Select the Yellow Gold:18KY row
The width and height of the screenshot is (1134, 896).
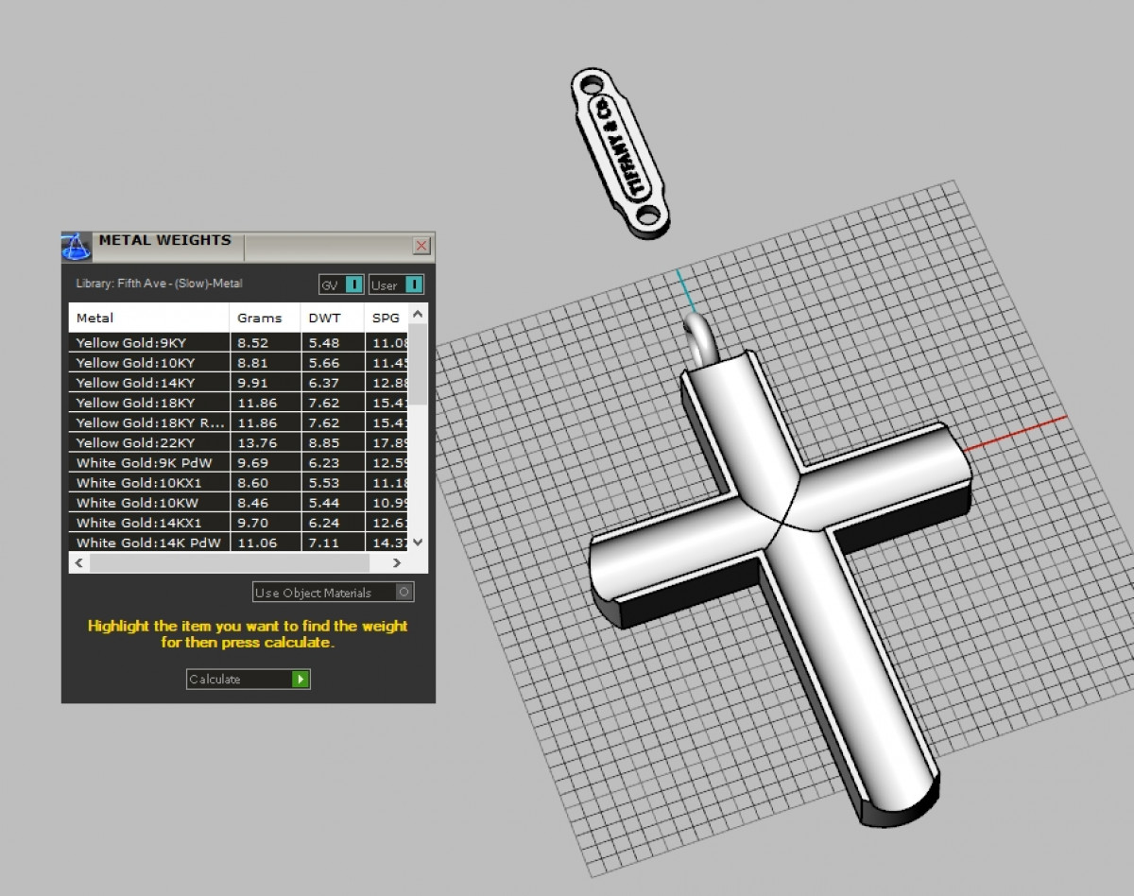(240, 403)
